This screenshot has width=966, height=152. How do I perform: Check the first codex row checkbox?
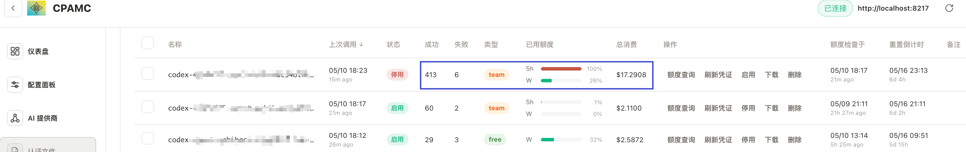[x=148, y=73]
